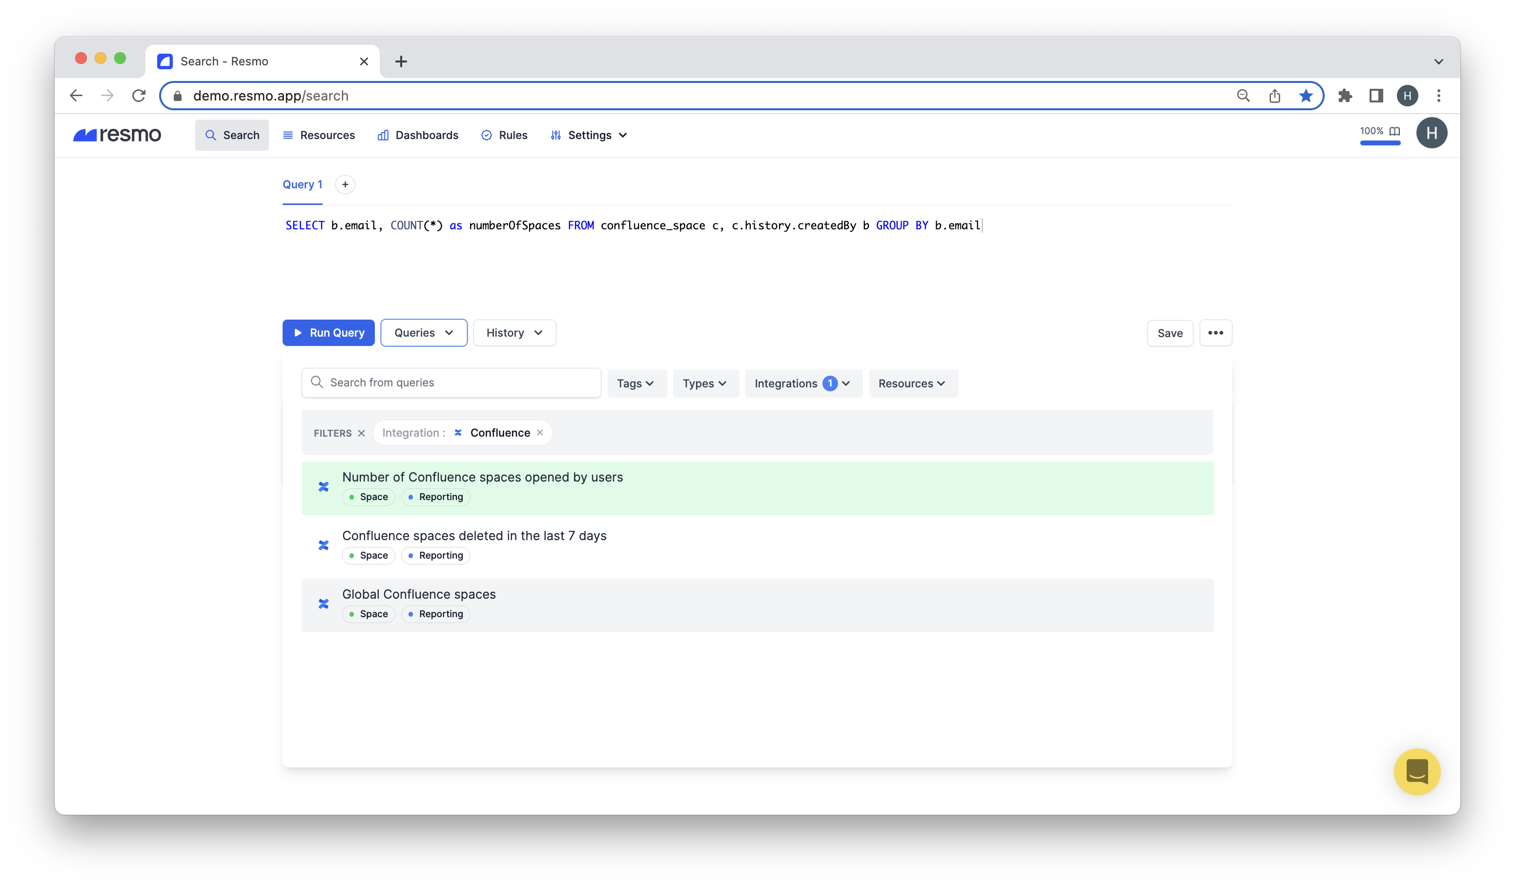The height and width of the screenshot is (887, 1515).
Task: Toggle the Queries dropdown
Action: click(424, 332)
